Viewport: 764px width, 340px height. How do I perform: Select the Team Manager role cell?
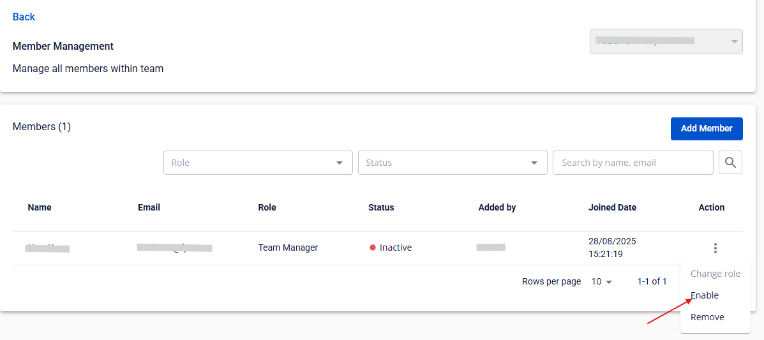click(x=288, y=248)
